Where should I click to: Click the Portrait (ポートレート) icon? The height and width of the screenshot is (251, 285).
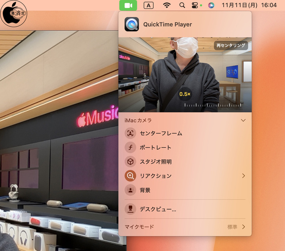pyautogui.click(x=130, y=147)
